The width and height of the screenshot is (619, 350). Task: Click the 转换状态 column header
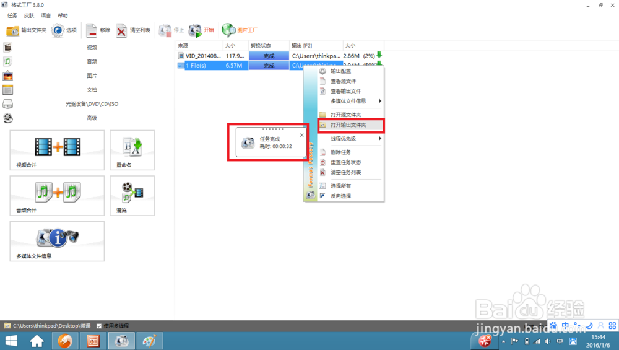269,46
